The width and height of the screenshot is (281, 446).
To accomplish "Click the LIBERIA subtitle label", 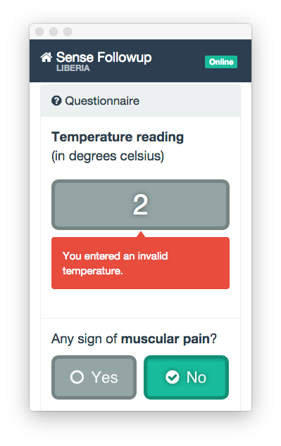I will (73, 68).
